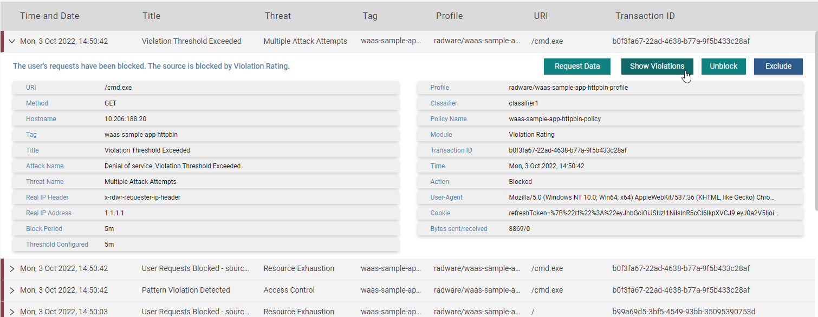Unblock the blocked source

[723, 66]
